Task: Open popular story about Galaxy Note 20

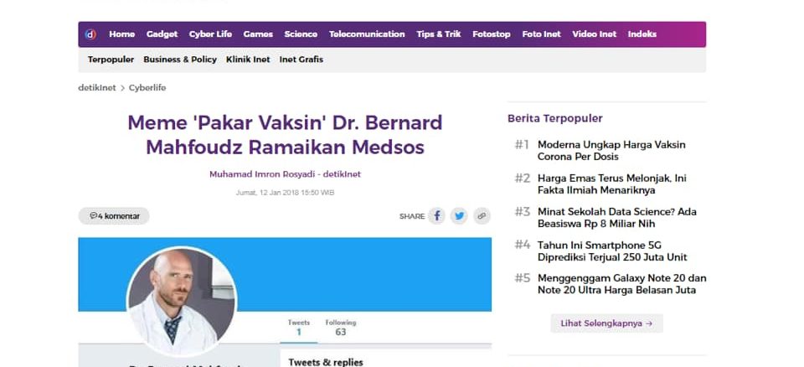Action: tap(622, 284)
